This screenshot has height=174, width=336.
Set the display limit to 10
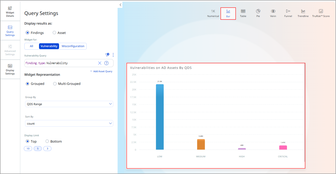click(28, 149)
